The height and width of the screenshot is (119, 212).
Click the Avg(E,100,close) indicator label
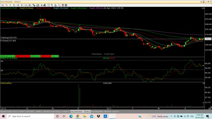(79, 8)
